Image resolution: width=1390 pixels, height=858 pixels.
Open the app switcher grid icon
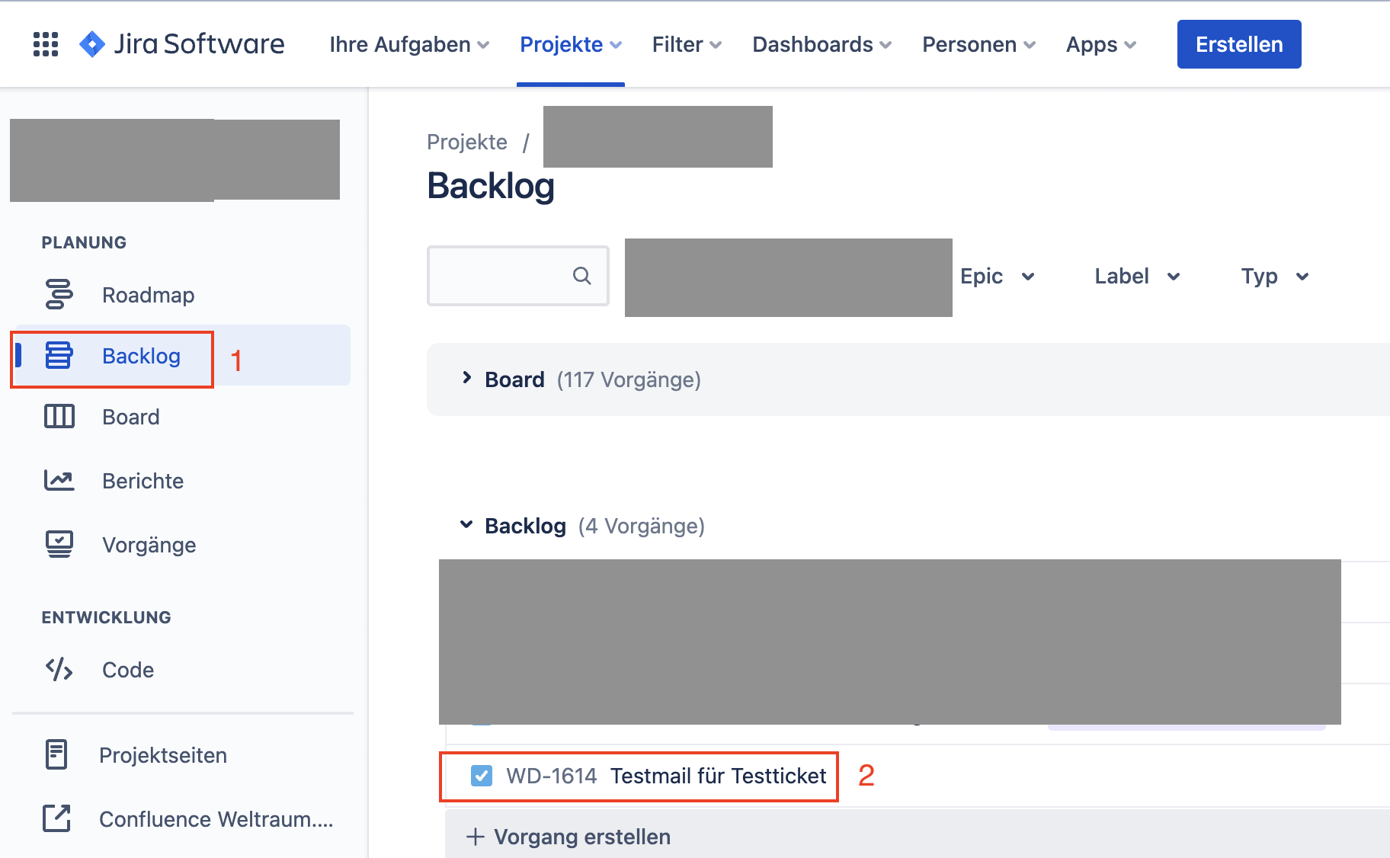coord(46,44)
